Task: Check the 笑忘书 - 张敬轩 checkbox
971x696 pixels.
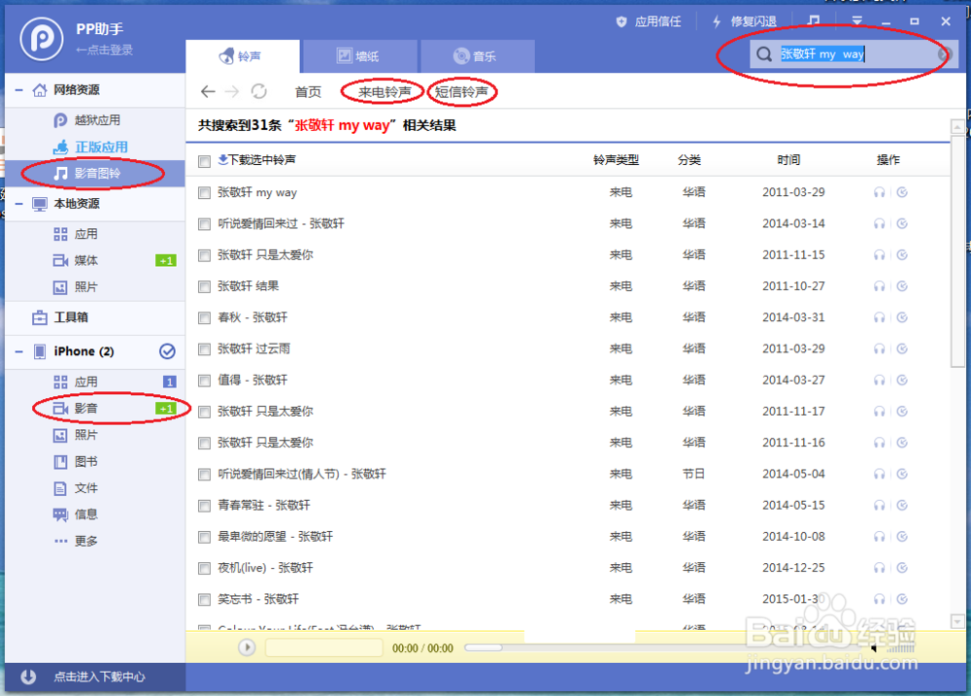Action: [x=204, y=599]
